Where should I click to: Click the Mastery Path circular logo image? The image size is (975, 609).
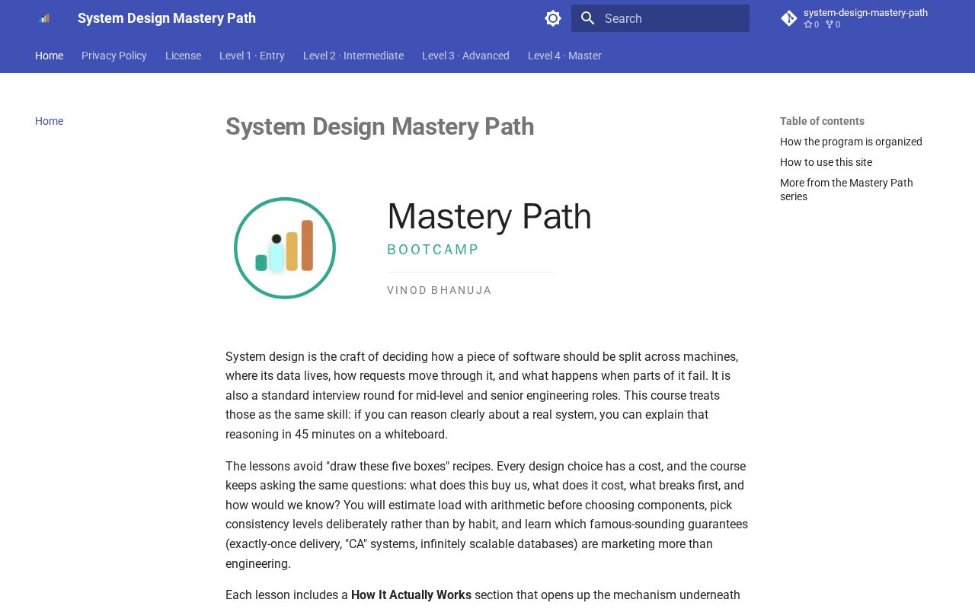tap(285, 248)
